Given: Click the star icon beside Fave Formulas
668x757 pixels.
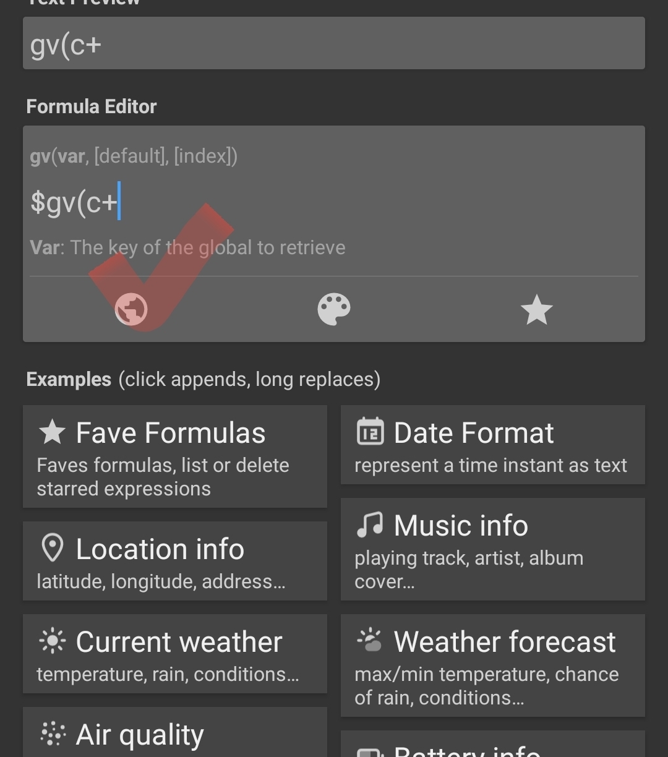Looking at the screenshot, I should point(52,432).
